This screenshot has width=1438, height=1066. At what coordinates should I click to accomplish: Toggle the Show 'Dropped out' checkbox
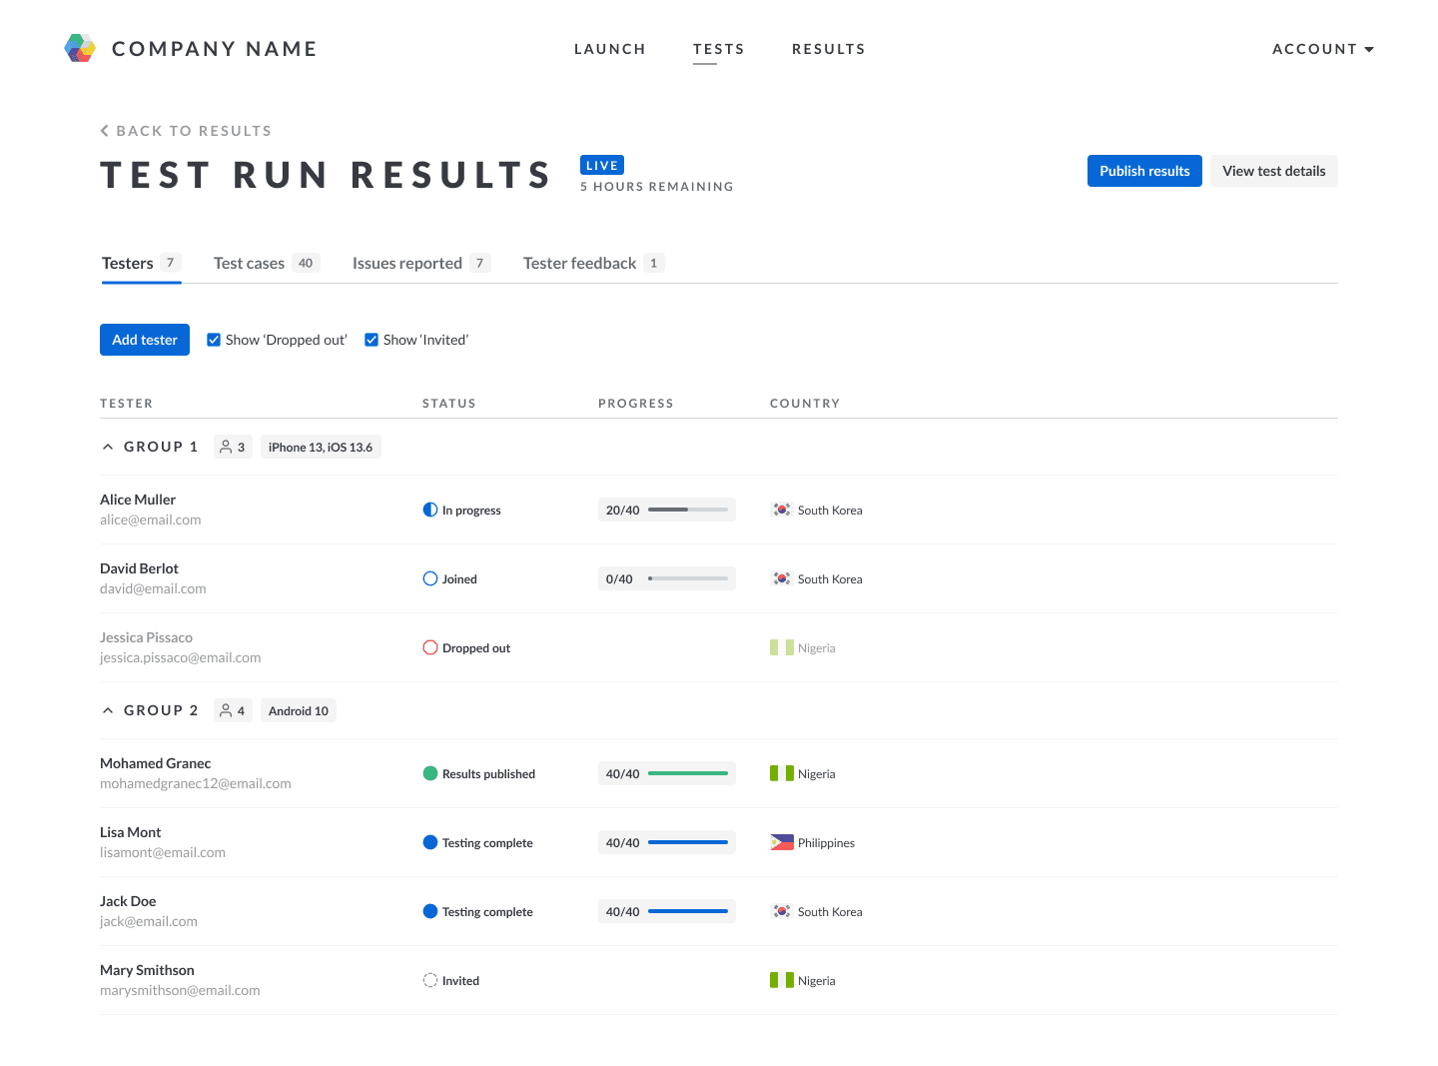(214, 340)
